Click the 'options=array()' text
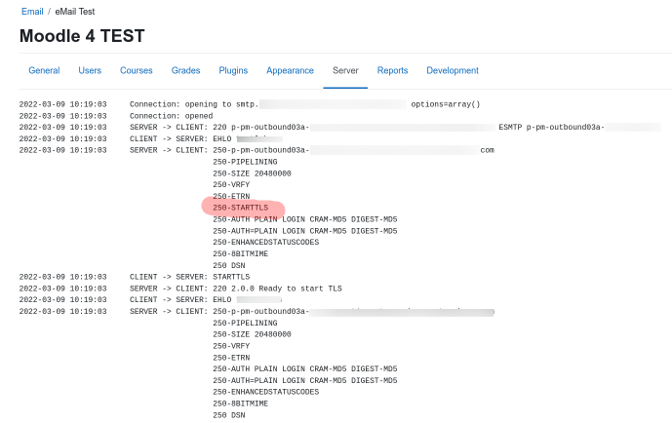Viewport: 672px width, 423px height. (446, 104)
